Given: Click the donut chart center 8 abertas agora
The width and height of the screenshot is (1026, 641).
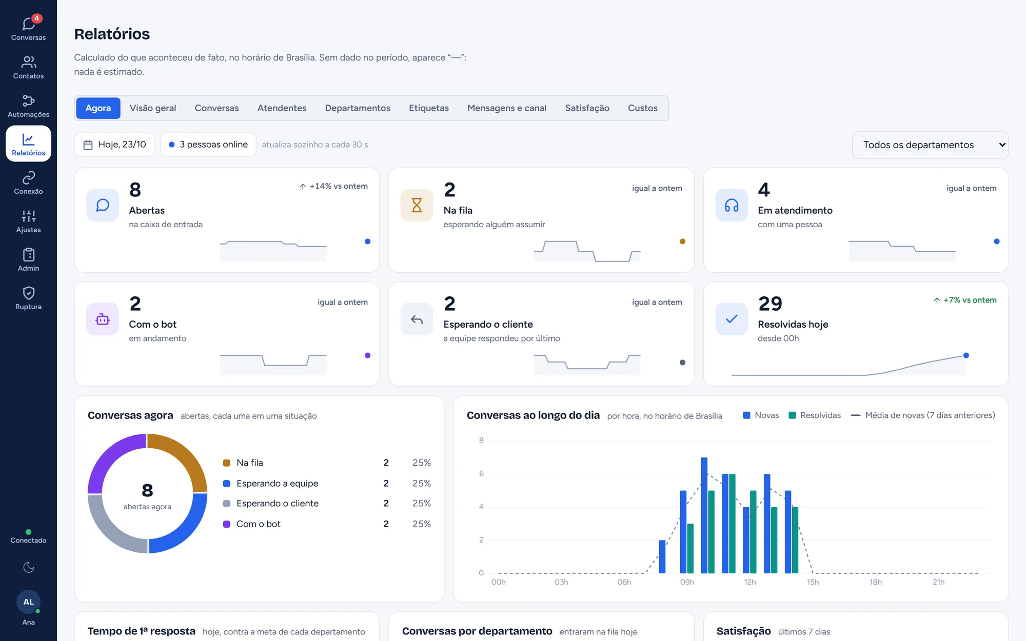Looking at the screenshot, I should tap(147, 496).
